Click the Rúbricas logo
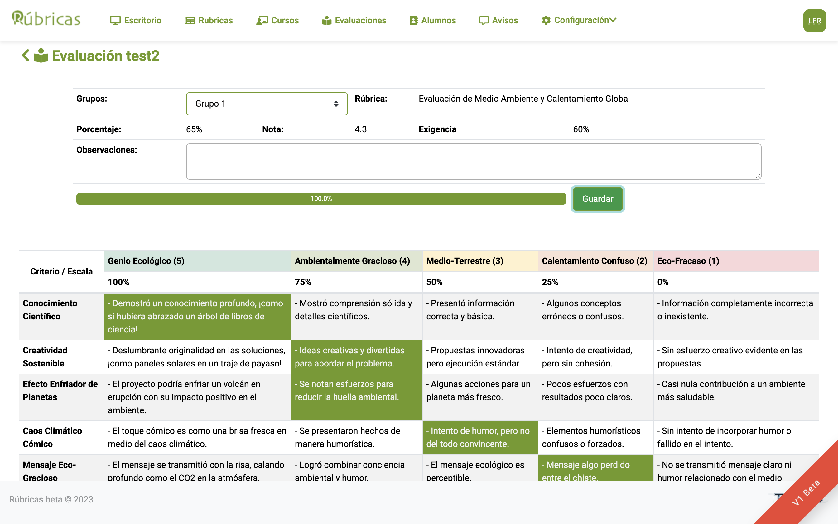Viewport: 838px width, 524px height. [46, 19]
